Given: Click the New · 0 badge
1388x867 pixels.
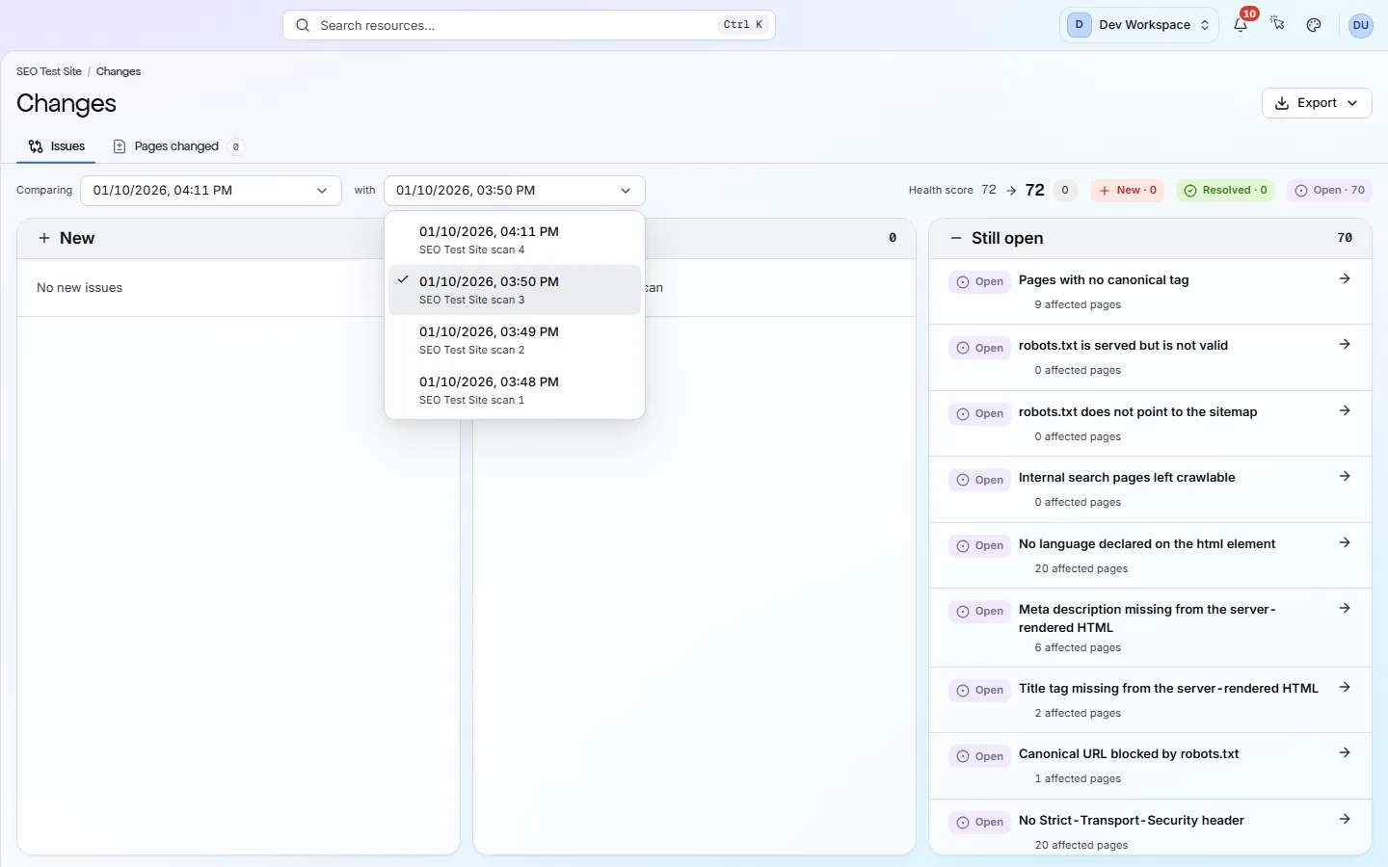Looking at the screenshot, I should click(1128, 191).
